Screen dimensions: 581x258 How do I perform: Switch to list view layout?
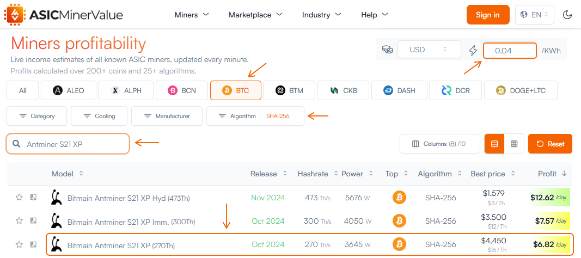click(x=494, y=144)
